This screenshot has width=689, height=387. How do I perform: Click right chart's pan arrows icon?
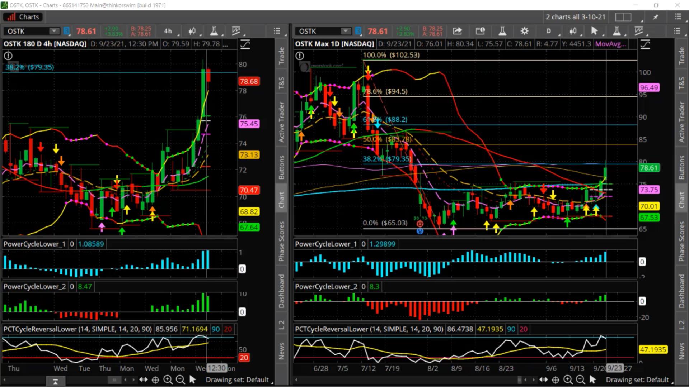point(543,379)
